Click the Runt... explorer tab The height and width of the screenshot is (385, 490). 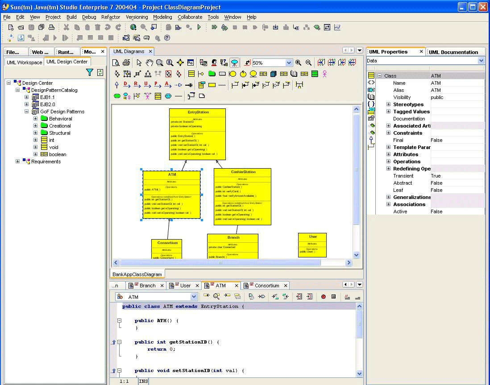tap(66, 52)
